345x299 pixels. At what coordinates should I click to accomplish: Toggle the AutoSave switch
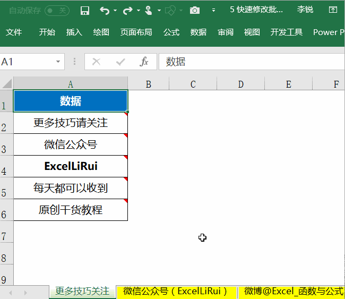point(57,10)
